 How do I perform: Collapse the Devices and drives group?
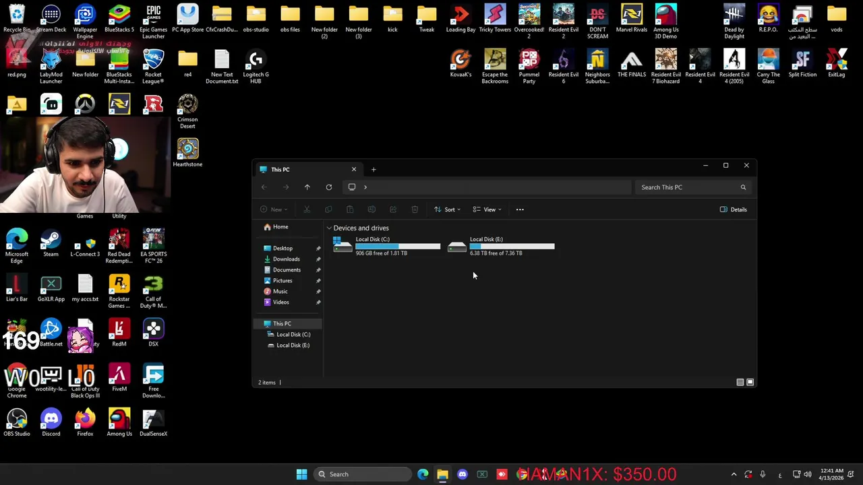coord(329,228)
